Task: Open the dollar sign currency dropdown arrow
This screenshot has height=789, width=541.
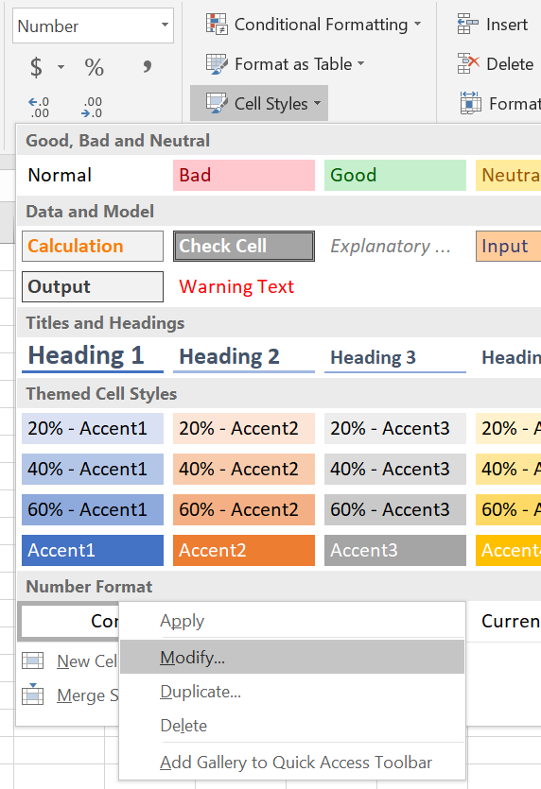Action: (x=61, y=66)
